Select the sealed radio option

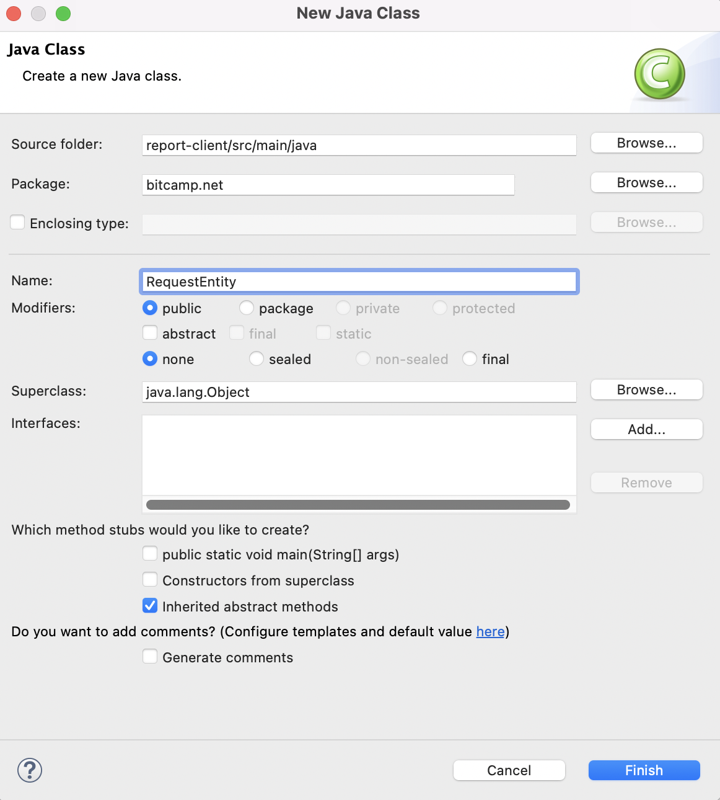point(257,358)
